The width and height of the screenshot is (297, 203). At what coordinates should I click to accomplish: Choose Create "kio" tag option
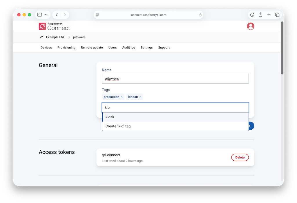(175, 126)
